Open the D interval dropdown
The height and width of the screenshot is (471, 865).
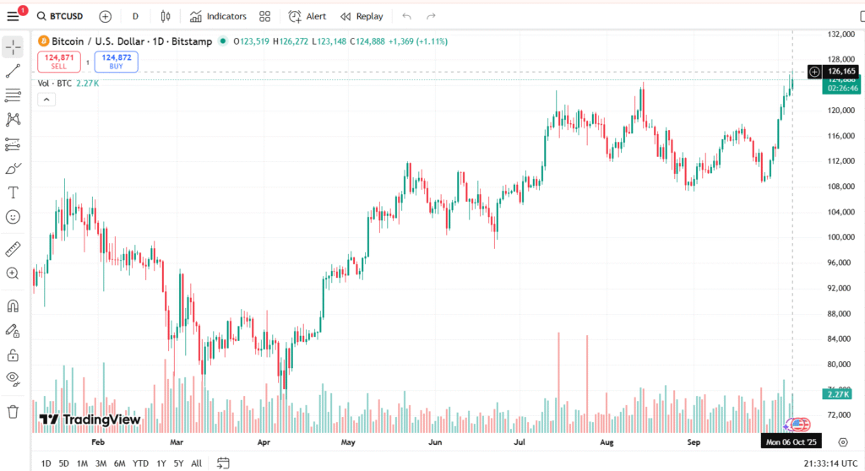click(x=135, y=16)
